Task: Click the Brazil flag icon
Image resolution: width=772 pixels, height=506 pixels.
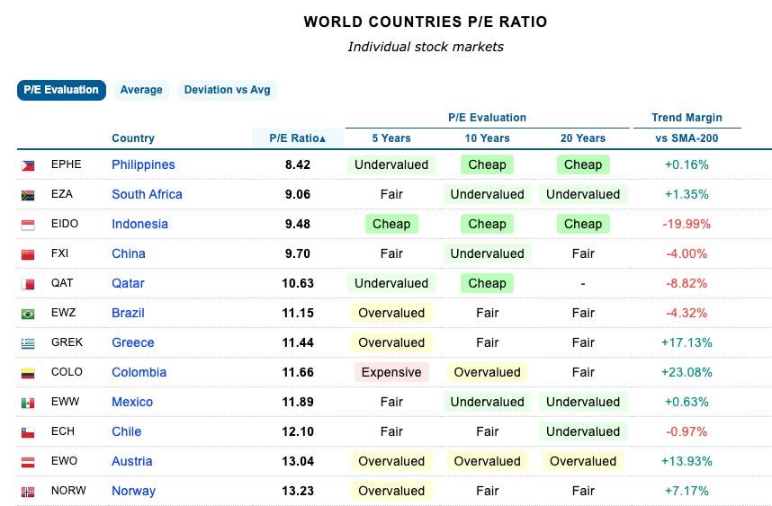Action: click(x=28, y=314)
